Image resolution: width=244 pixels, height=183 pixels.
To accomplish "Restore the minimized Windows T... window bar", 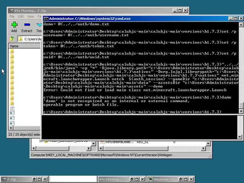I will coord(181,179).
